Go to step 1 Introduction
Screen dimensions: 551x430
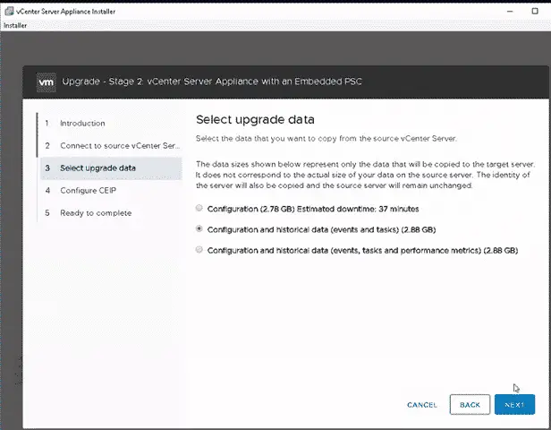click(82, 123)
